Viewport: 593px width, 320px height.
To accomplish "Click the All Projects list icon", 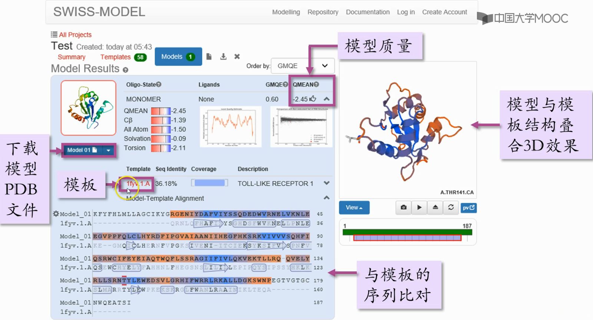I will click(54, 34).
